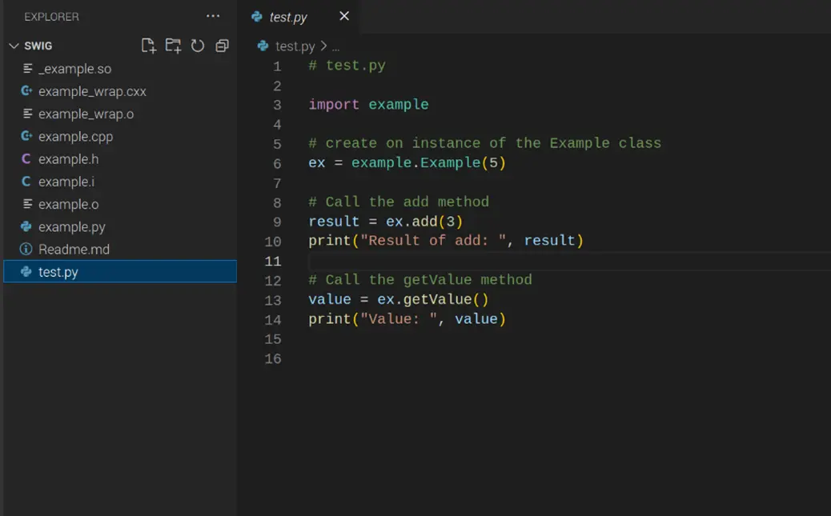The height and width of the screenshot is (516, 831).
Task: Click the EXPLORER panel title
Action: (x=51, y=17)
